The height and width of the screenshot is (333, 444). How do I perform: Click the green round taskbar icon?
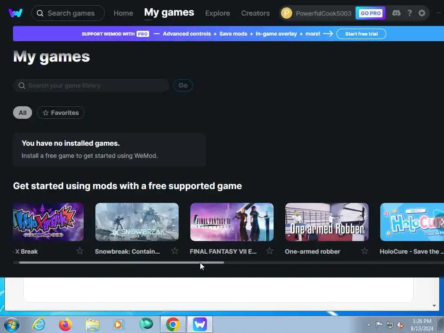146,323
